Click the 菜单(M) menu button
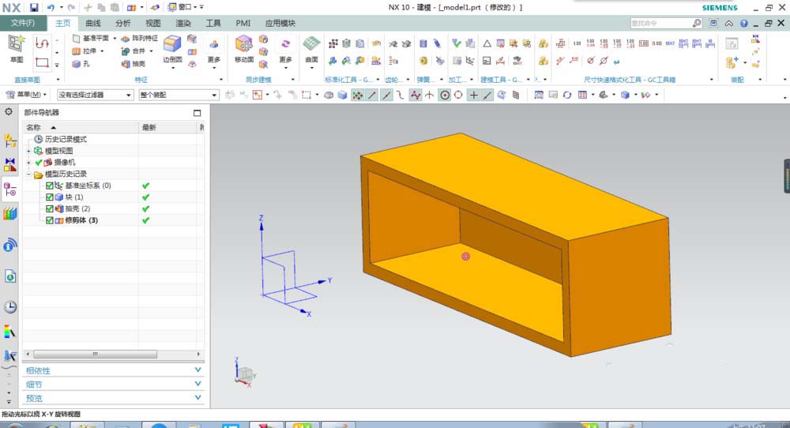The image size is (790, 428). [26, 95]
